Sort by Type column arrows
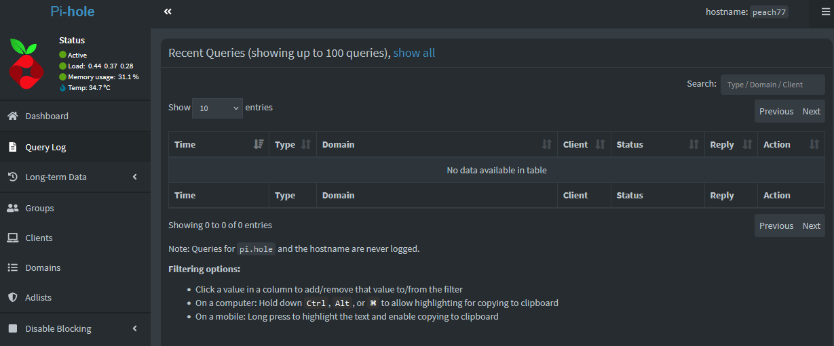Image resolution: width=834 pixels, height=346 pixels. [x=306, y=144]
